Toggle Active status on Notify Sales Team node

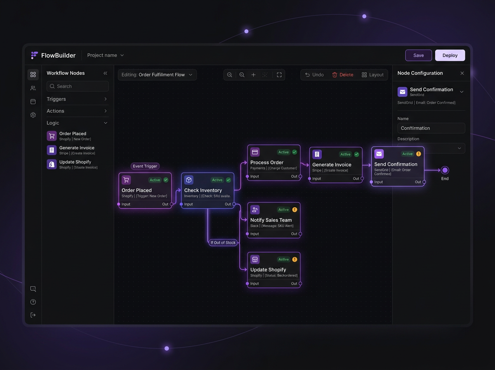click(x=284, y=210)
